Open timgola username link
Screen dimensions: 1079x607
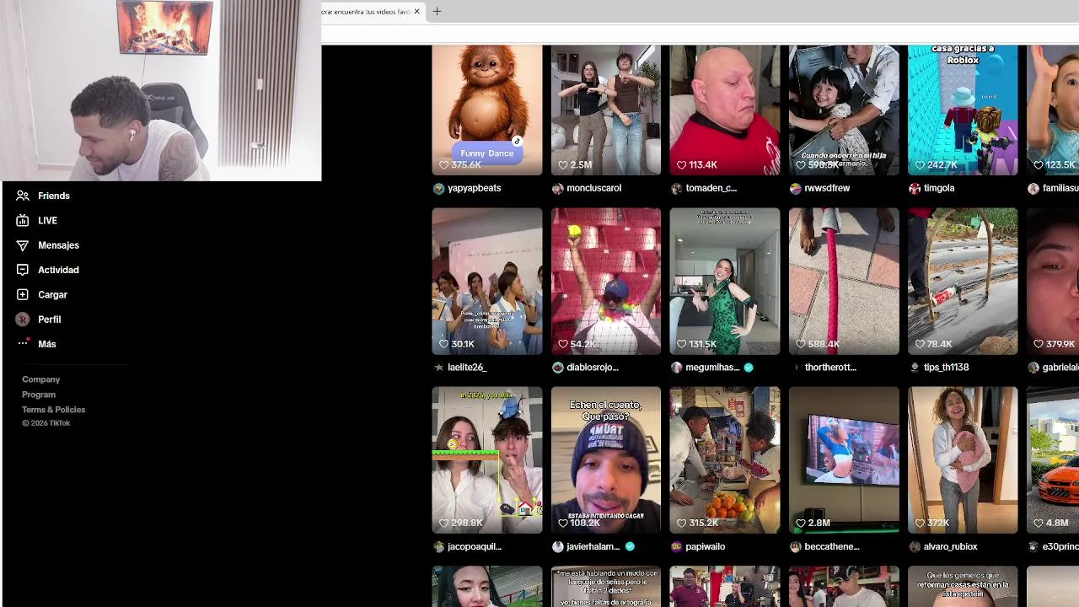tap(939, 188)
